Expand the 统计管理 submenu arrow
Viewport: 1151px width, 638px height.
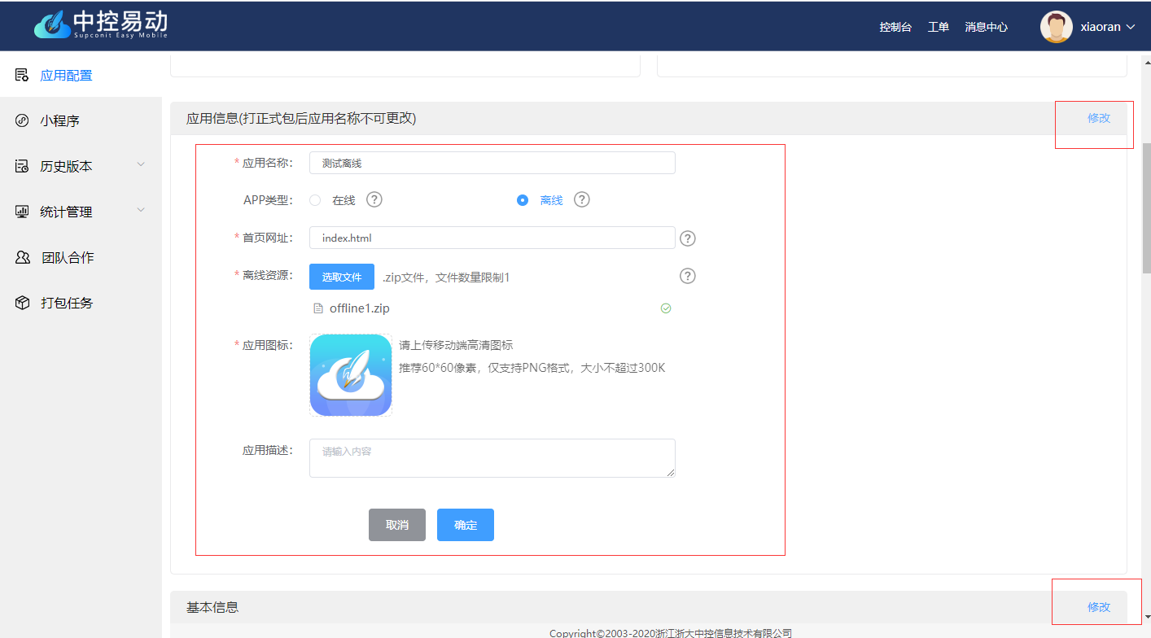click(x=141, y=211)
